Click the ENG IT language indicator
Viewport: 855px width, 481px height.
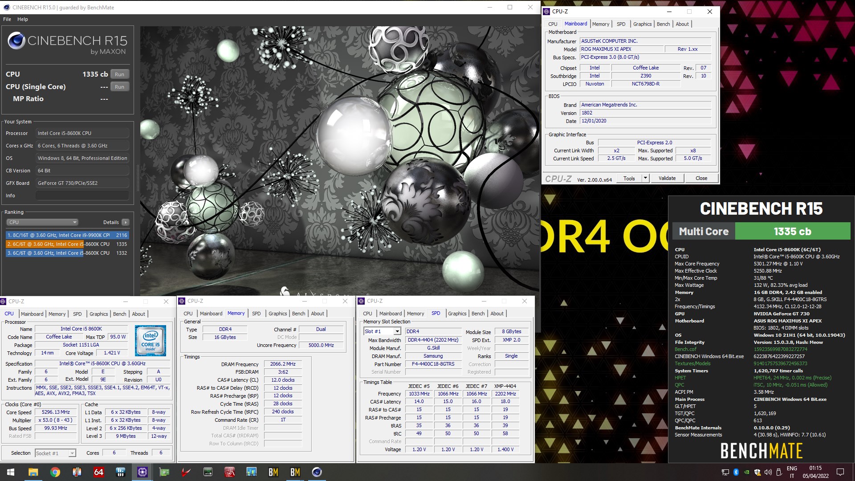(x=792, y=472)
